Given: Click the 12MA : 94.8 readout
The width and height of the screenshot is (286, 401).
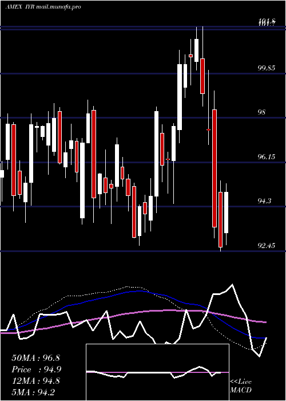Looking at the screenshot, I should click(35, 381).
